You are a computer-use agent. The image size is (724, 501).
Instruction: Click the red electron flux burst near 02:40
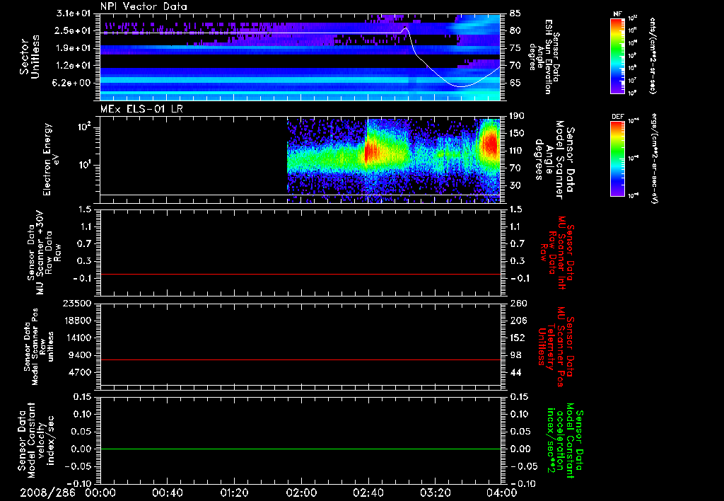tap(371, 151)
